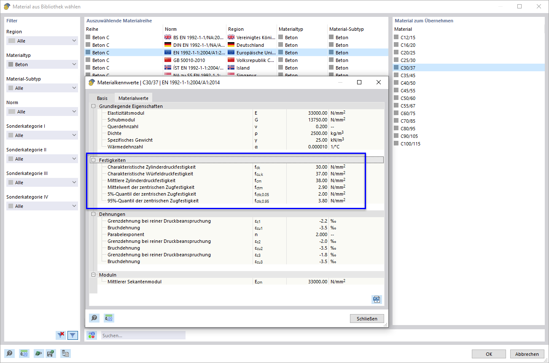The height and width of the screenshot is (363, 549).
Task: Collapse the Festigkeiten section
Action: click(93, 160)
